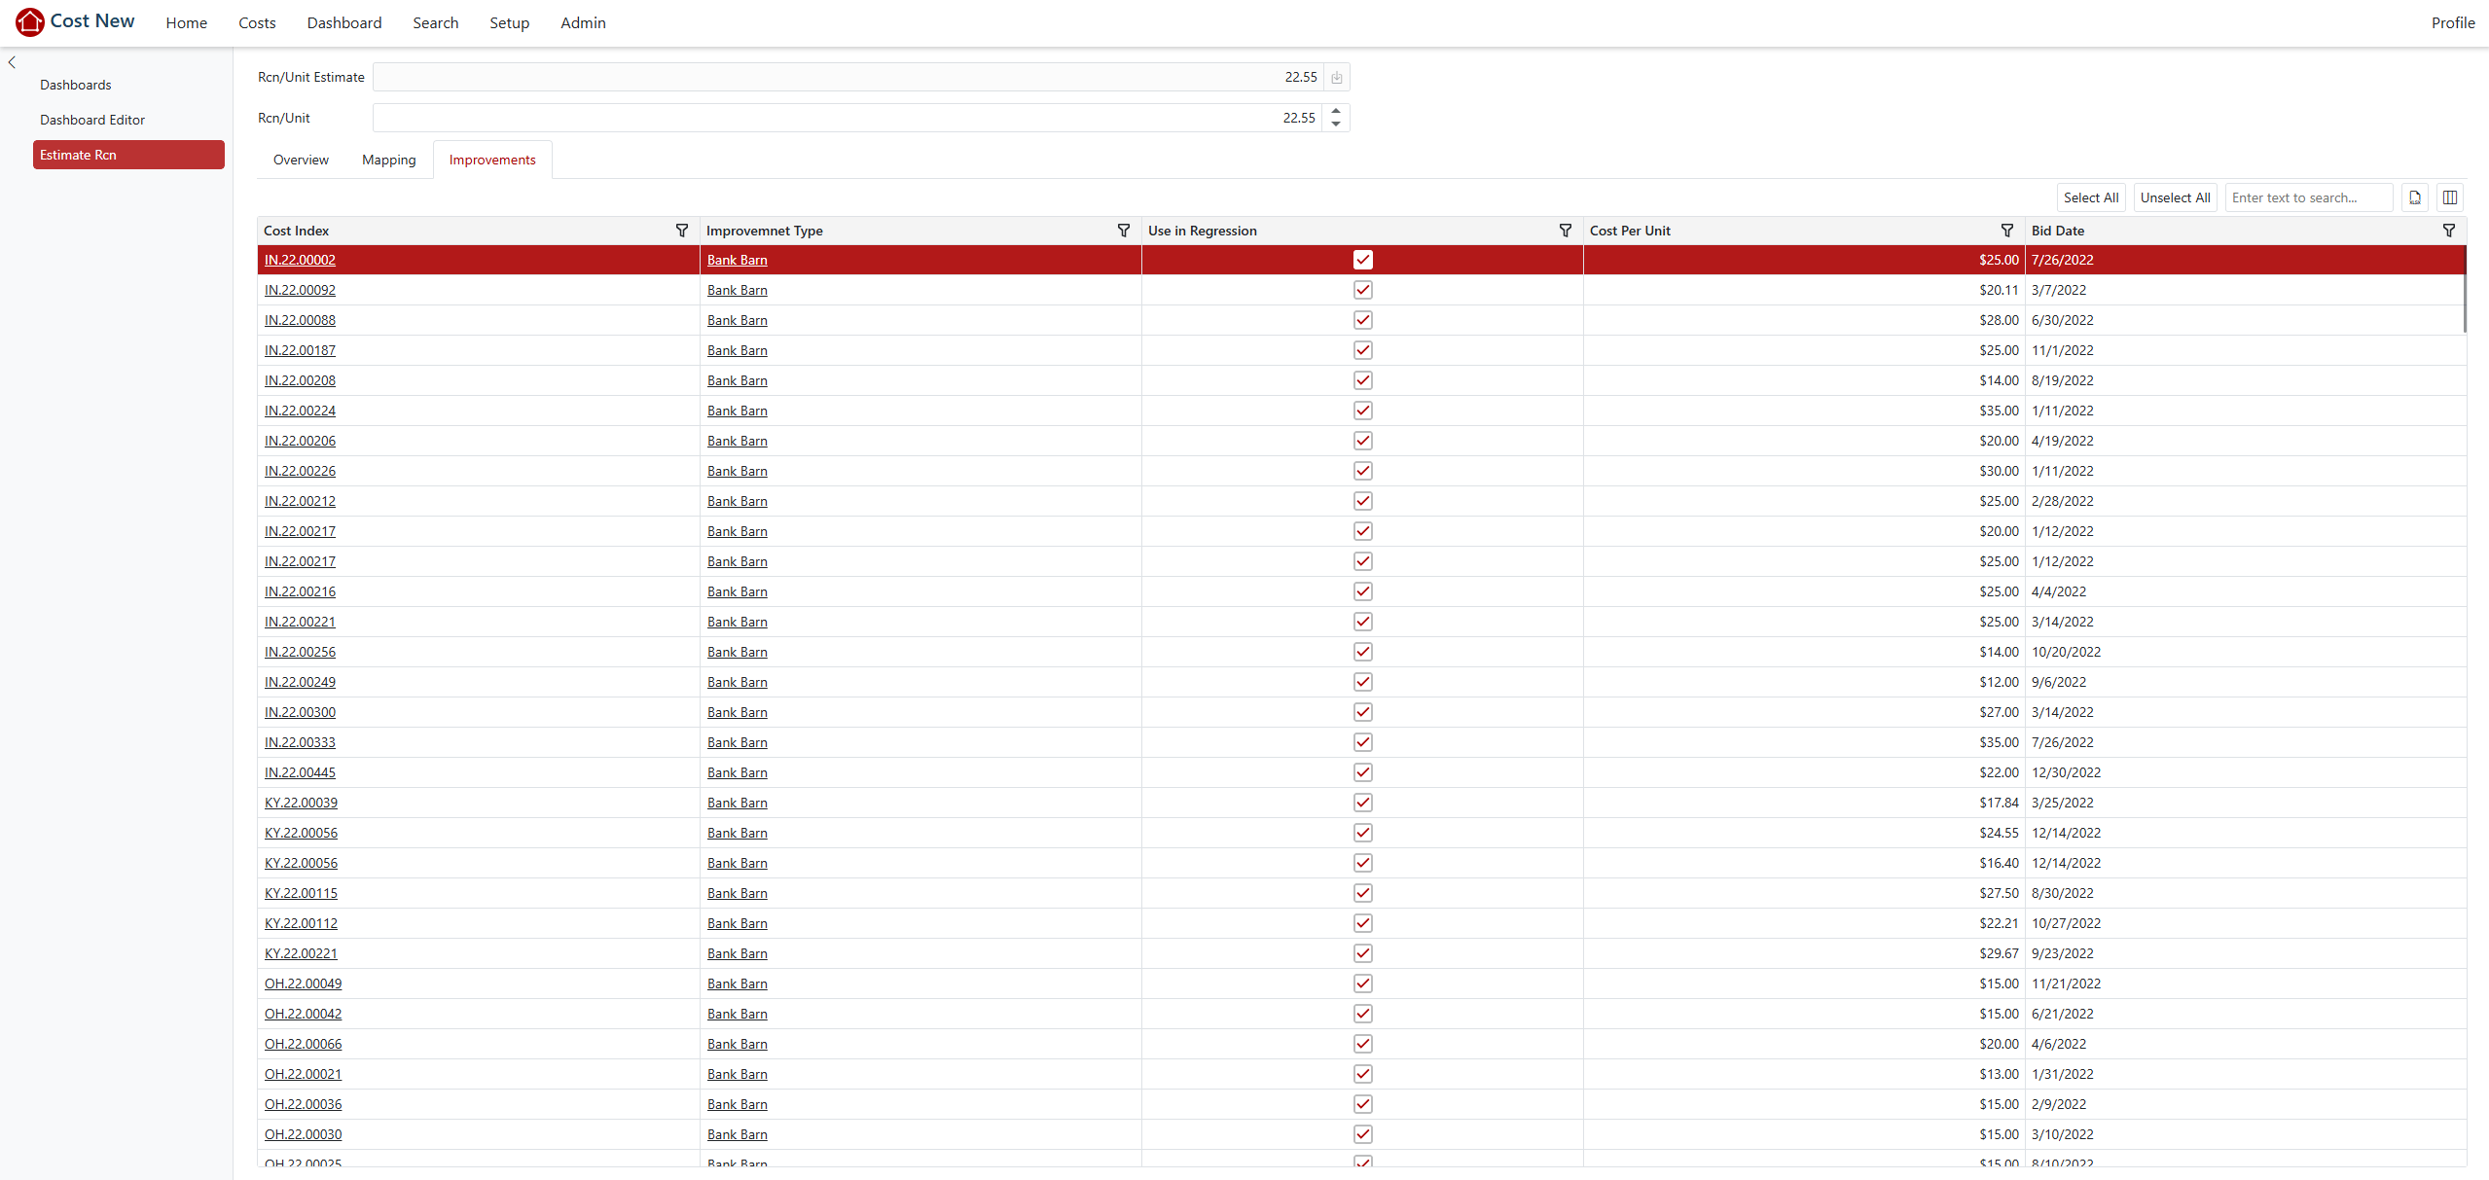Open the column chooser icon

[2449, 197]
